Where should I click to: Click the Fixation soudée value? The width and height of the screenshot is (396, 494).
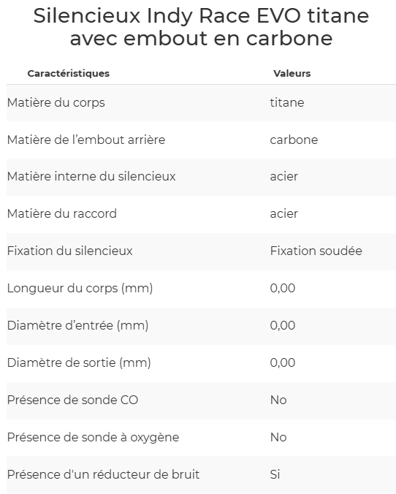click(316, 251)
